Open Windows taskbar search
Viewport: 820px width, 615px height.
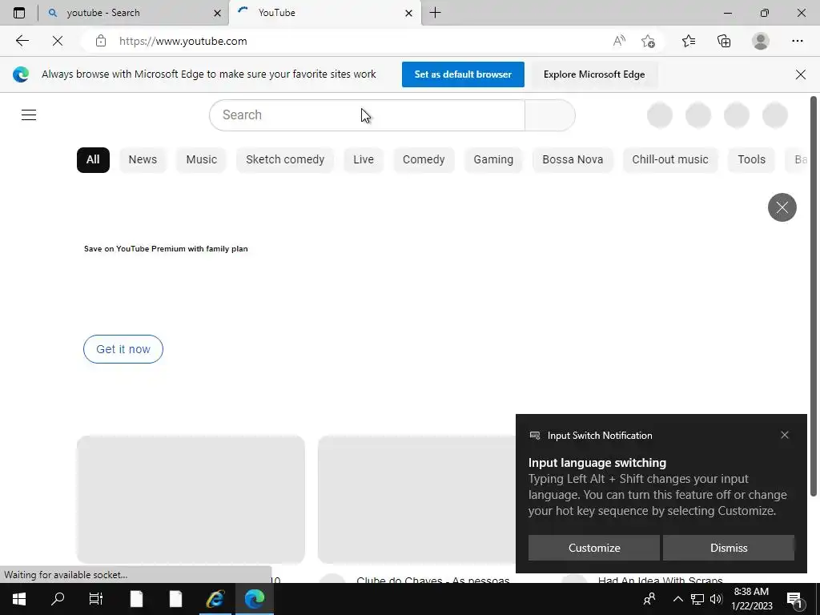(x=58, y=599)
